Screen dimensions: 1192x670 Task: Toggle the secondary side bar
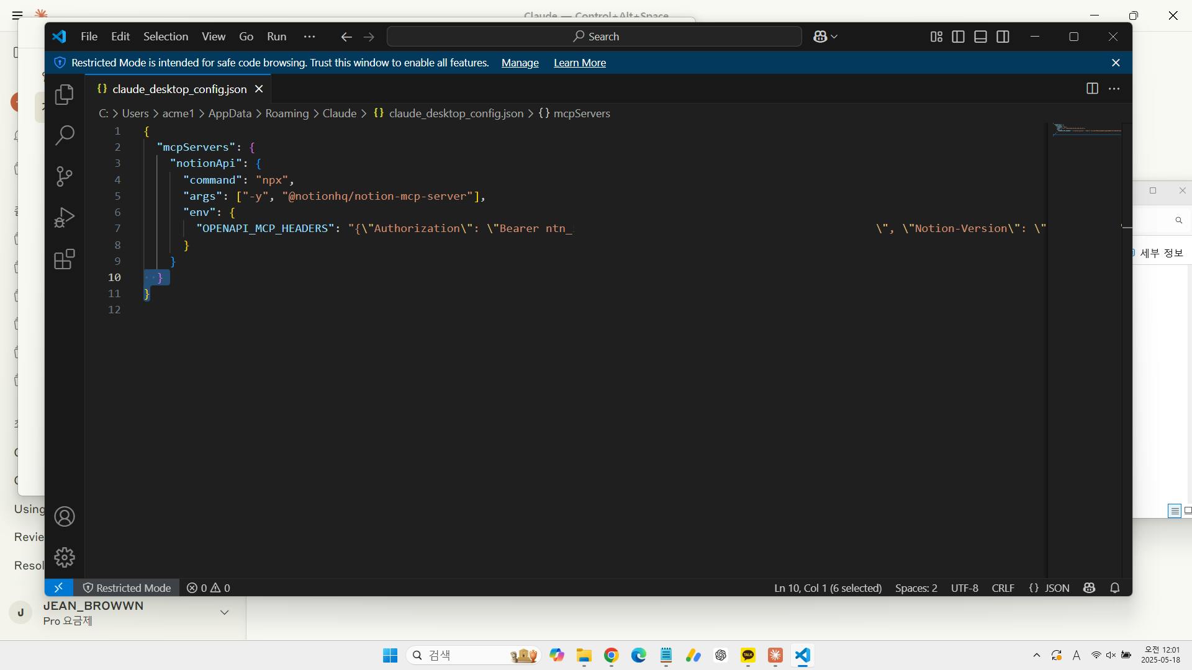[1003, 37]
